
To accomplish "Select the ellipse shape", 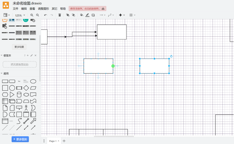I will [33, 81].
